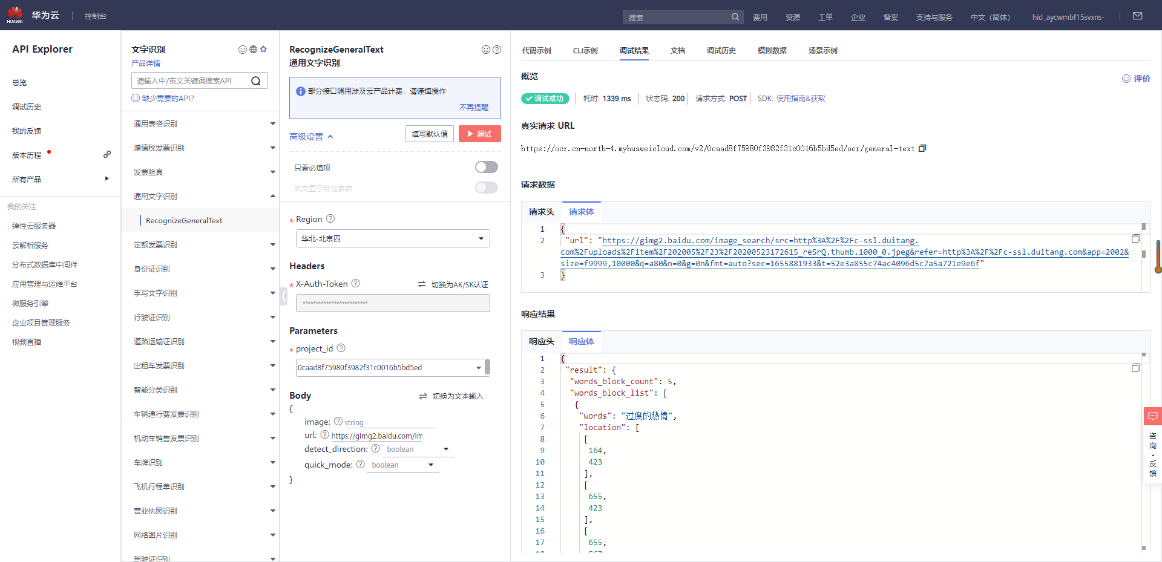Switch to CLI示例 tab
The image size is (1162, 562).
point(585,51)
